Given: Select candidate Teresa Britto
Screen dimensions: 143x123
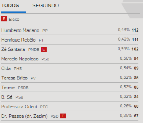Looking at the screenshot, I should pos(70,78).
